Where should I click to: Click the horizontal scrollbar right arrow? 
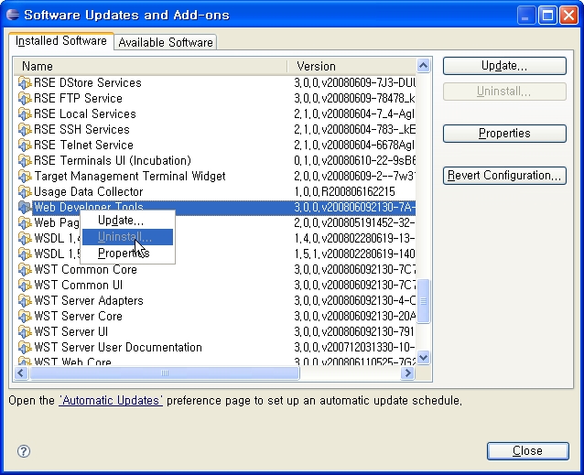(408, 373)
